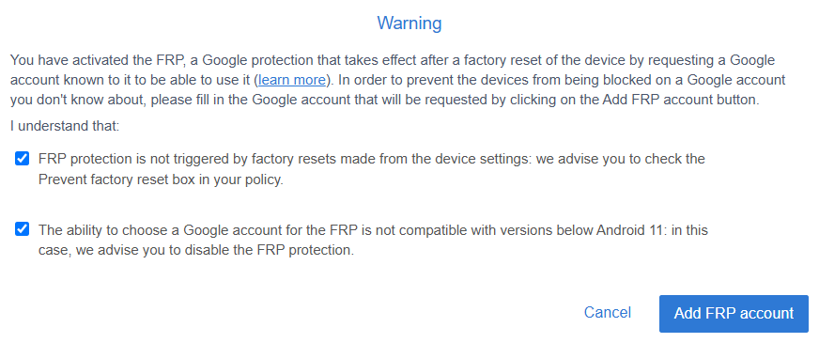Follow the underlined learn more hyperlink

click(292, 81)
